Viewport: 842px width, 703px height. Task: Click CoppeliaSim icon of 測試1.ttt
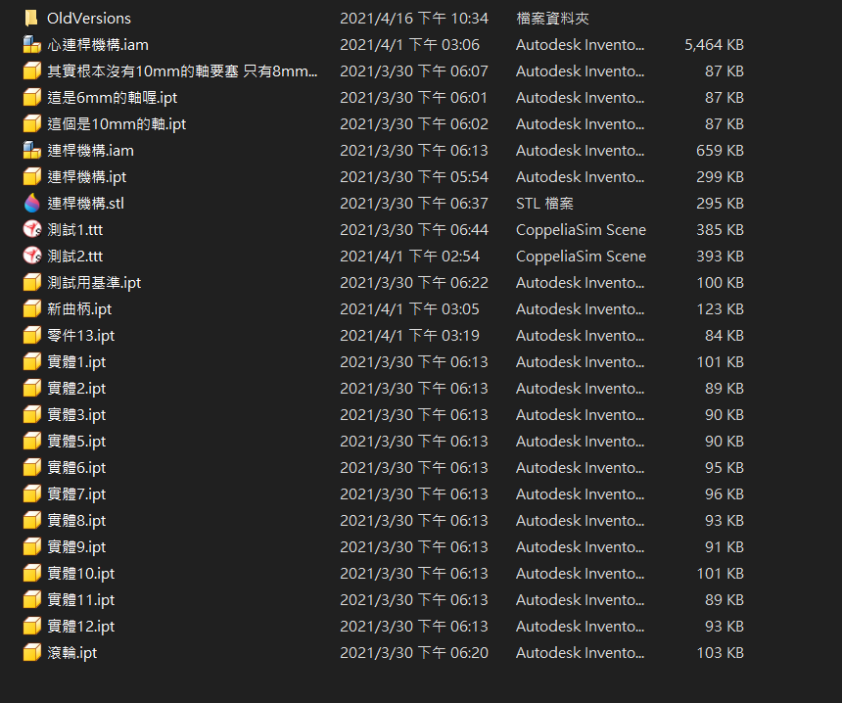[31, 229]
